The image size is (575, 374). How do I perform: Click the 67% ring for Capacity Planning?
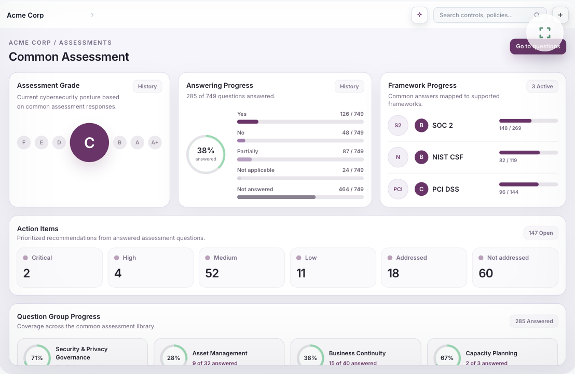pyautogui.click(x=447, y=355)
